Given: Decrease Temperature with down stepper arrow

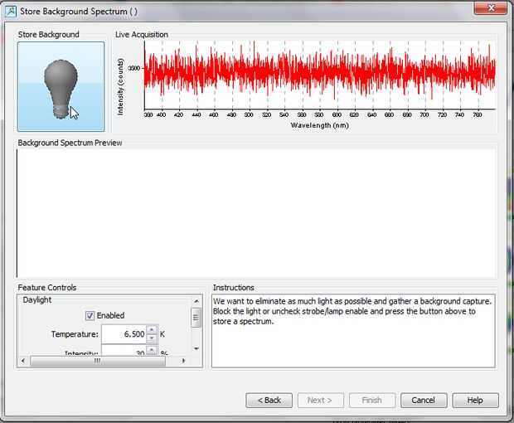Looking at the screenshot, I should 152,338.
